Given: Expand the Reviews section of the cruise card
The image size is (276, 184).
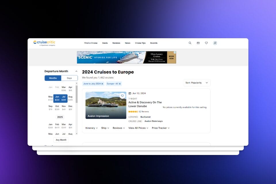Looking at the screenshot, I should [x=119, y=128].
